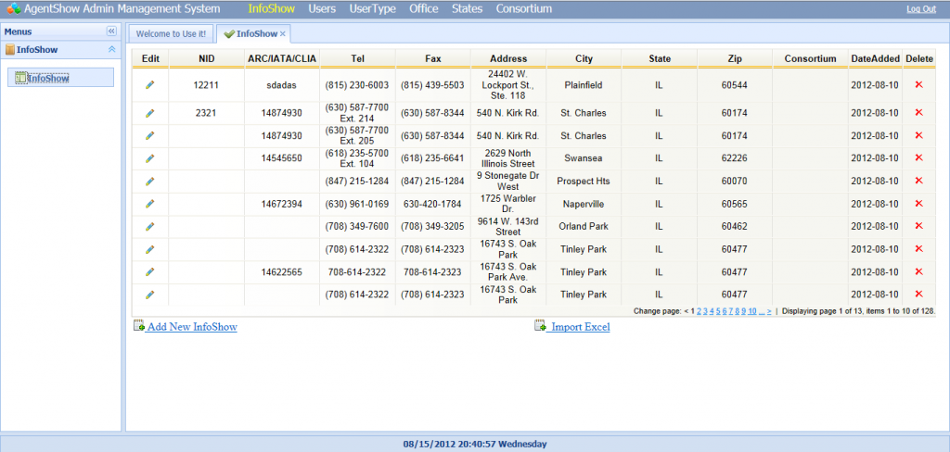
Task: Delete the Prospect Hts row
Action: pyautogui.click(x=918, y=181)
